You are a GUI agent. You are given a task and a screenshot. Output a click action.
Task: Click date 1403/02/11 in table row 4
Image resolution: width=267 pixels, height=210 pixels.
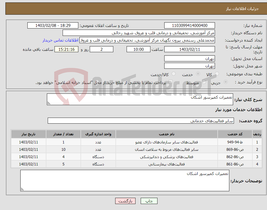[28, 164]
